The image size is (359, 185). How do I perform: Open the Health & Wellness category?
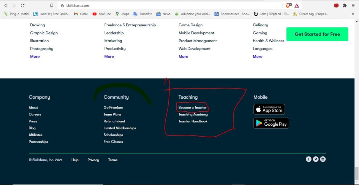tap(268, 41)
